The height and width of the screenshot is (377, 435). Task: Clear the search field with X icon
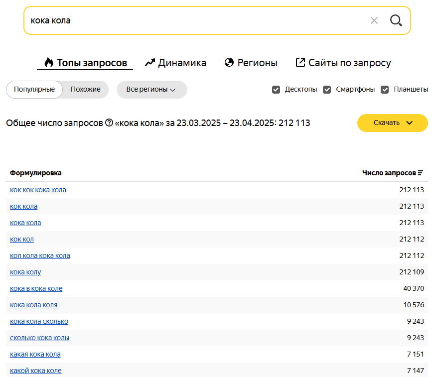374,20
